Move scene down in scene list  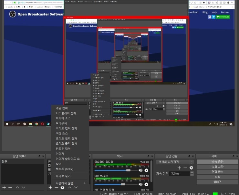pyautogui.click(x=24, y=187)
